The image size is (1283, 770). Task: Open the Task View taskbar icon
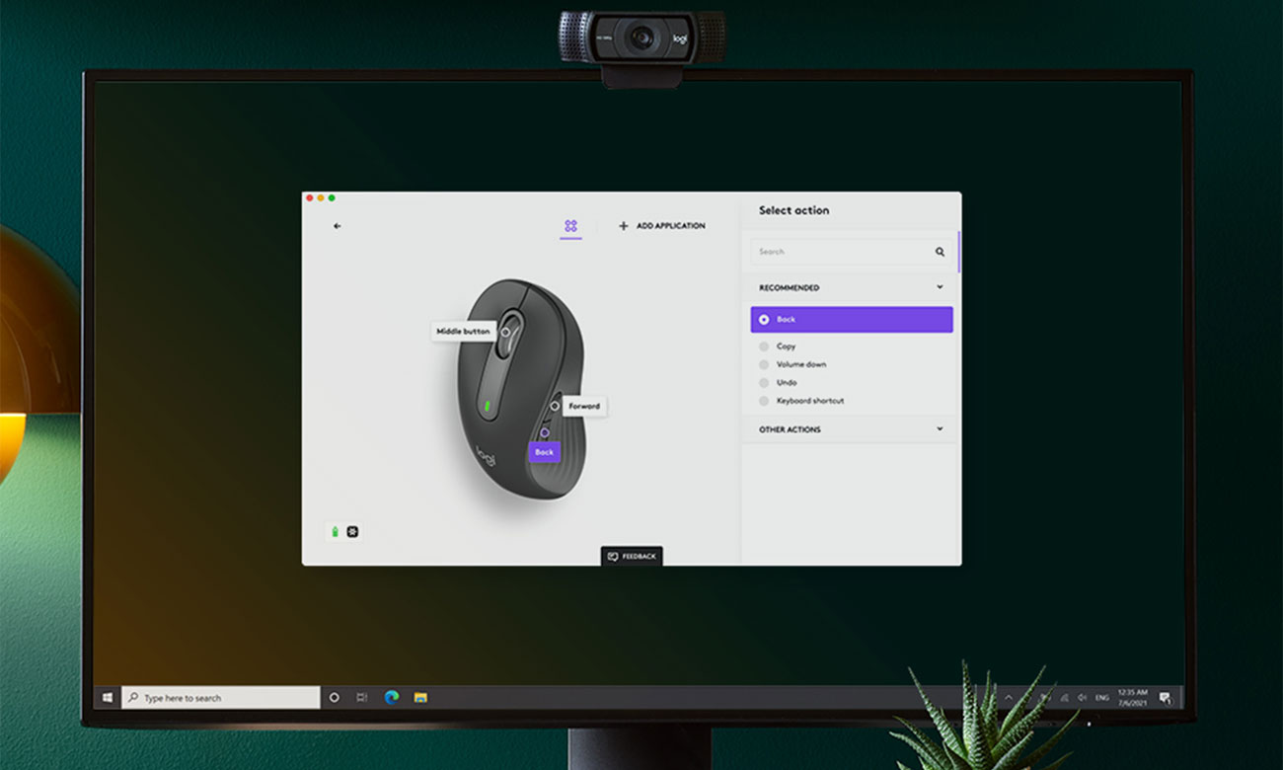click(362, 698)
